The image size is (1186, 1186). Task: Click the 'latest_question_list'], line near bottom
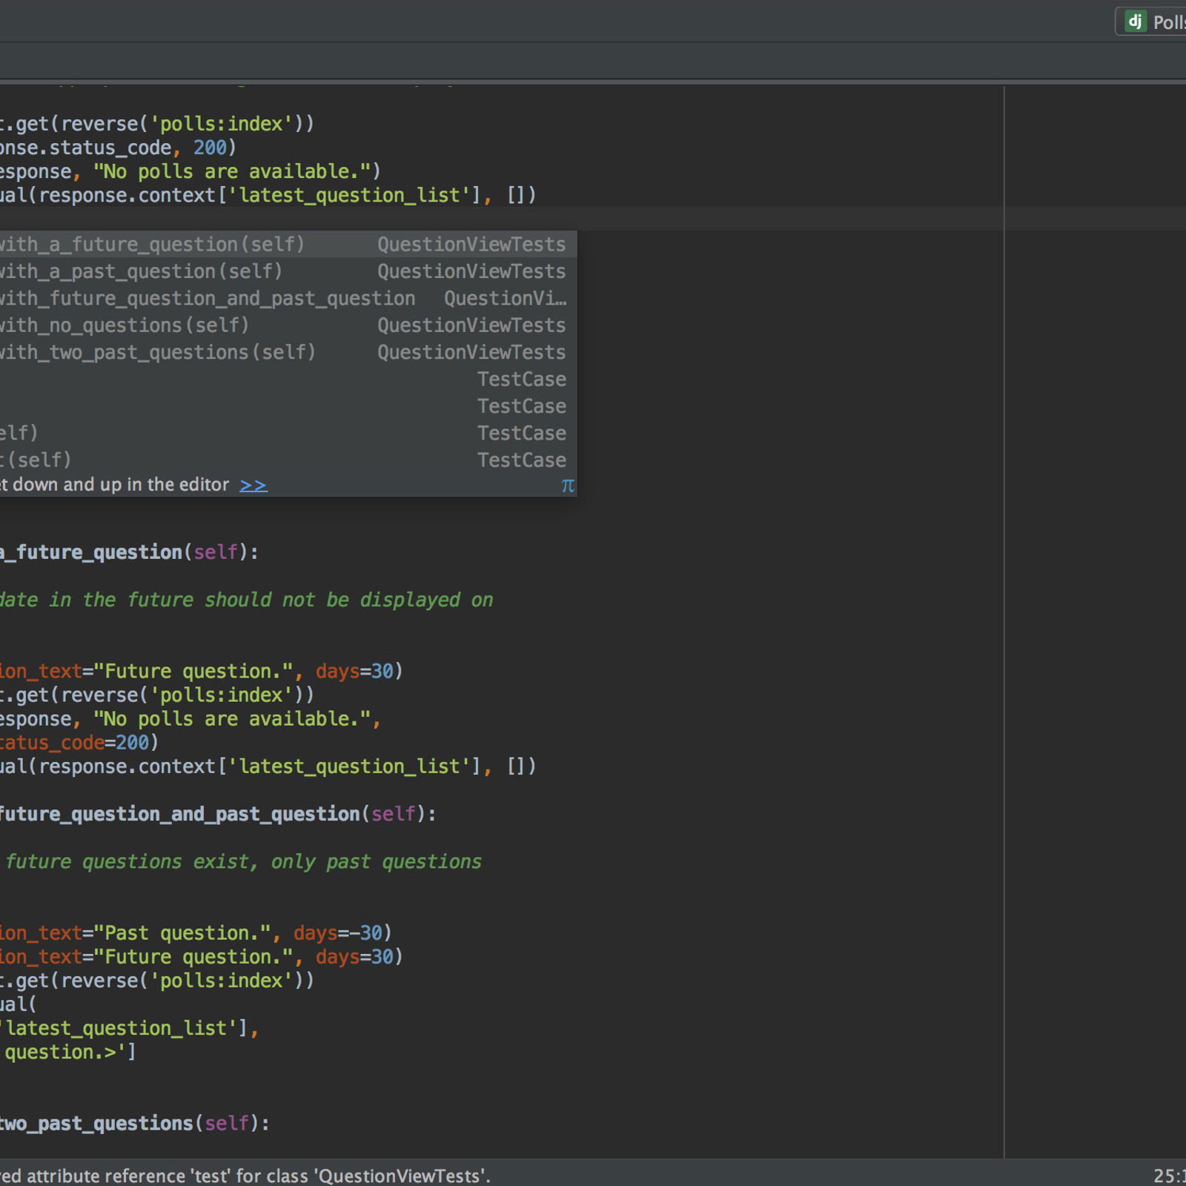(129, 1028)
